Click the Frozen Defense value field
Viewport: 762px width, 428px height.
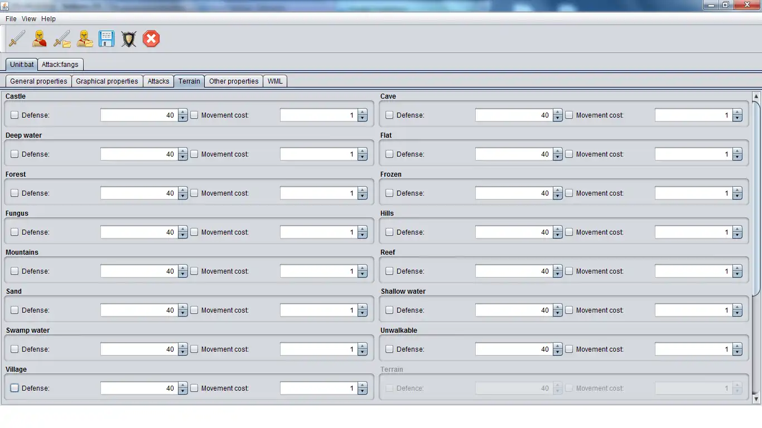(514, 193)
